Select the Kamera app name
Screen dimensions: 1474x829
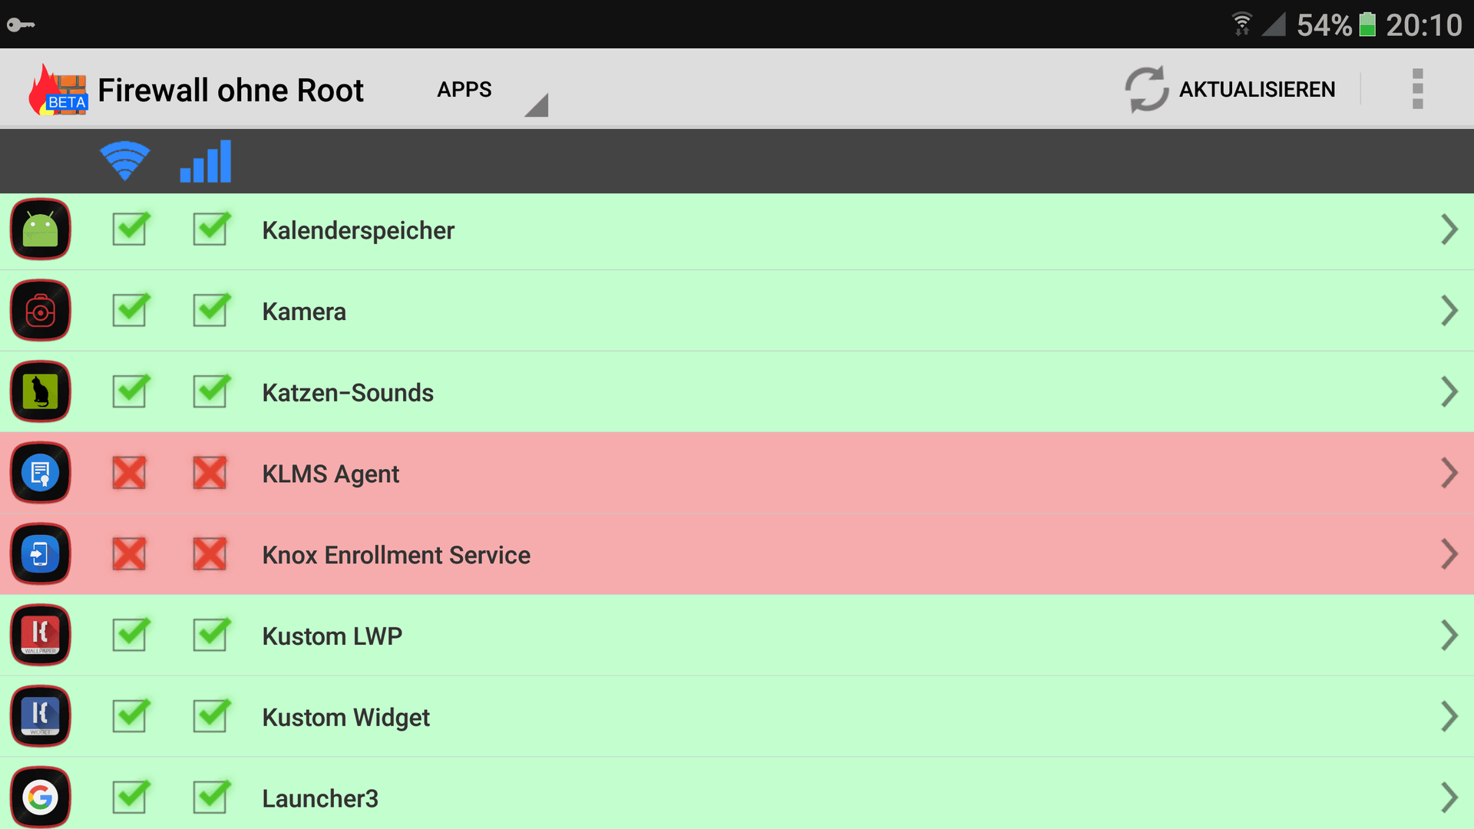304,312
